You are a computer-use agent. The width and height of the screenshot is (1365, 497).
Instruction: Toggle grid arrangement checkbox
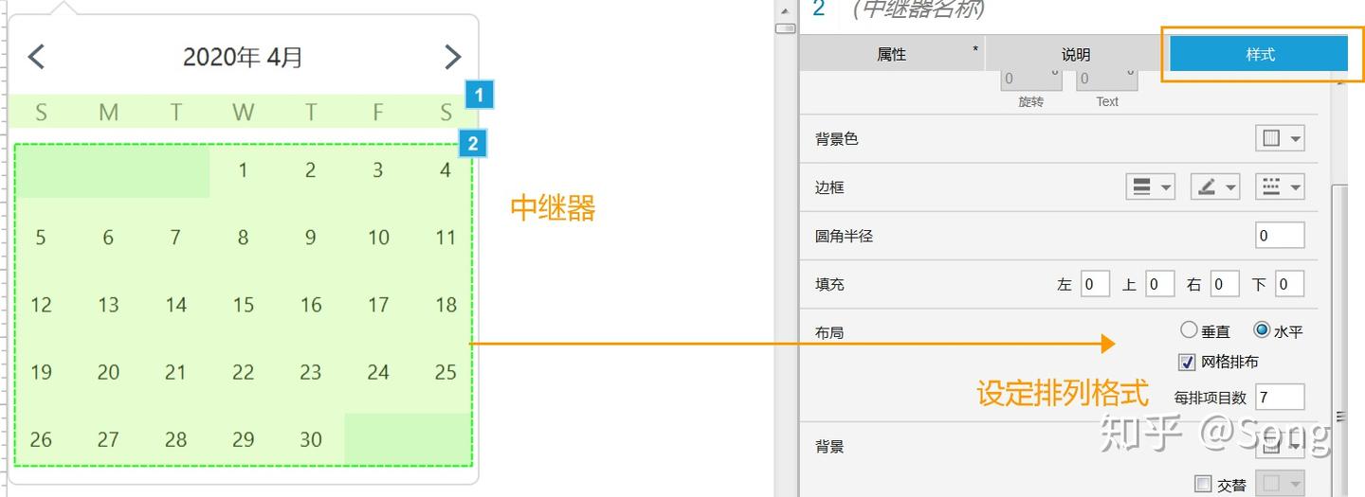click(1187, 362)
